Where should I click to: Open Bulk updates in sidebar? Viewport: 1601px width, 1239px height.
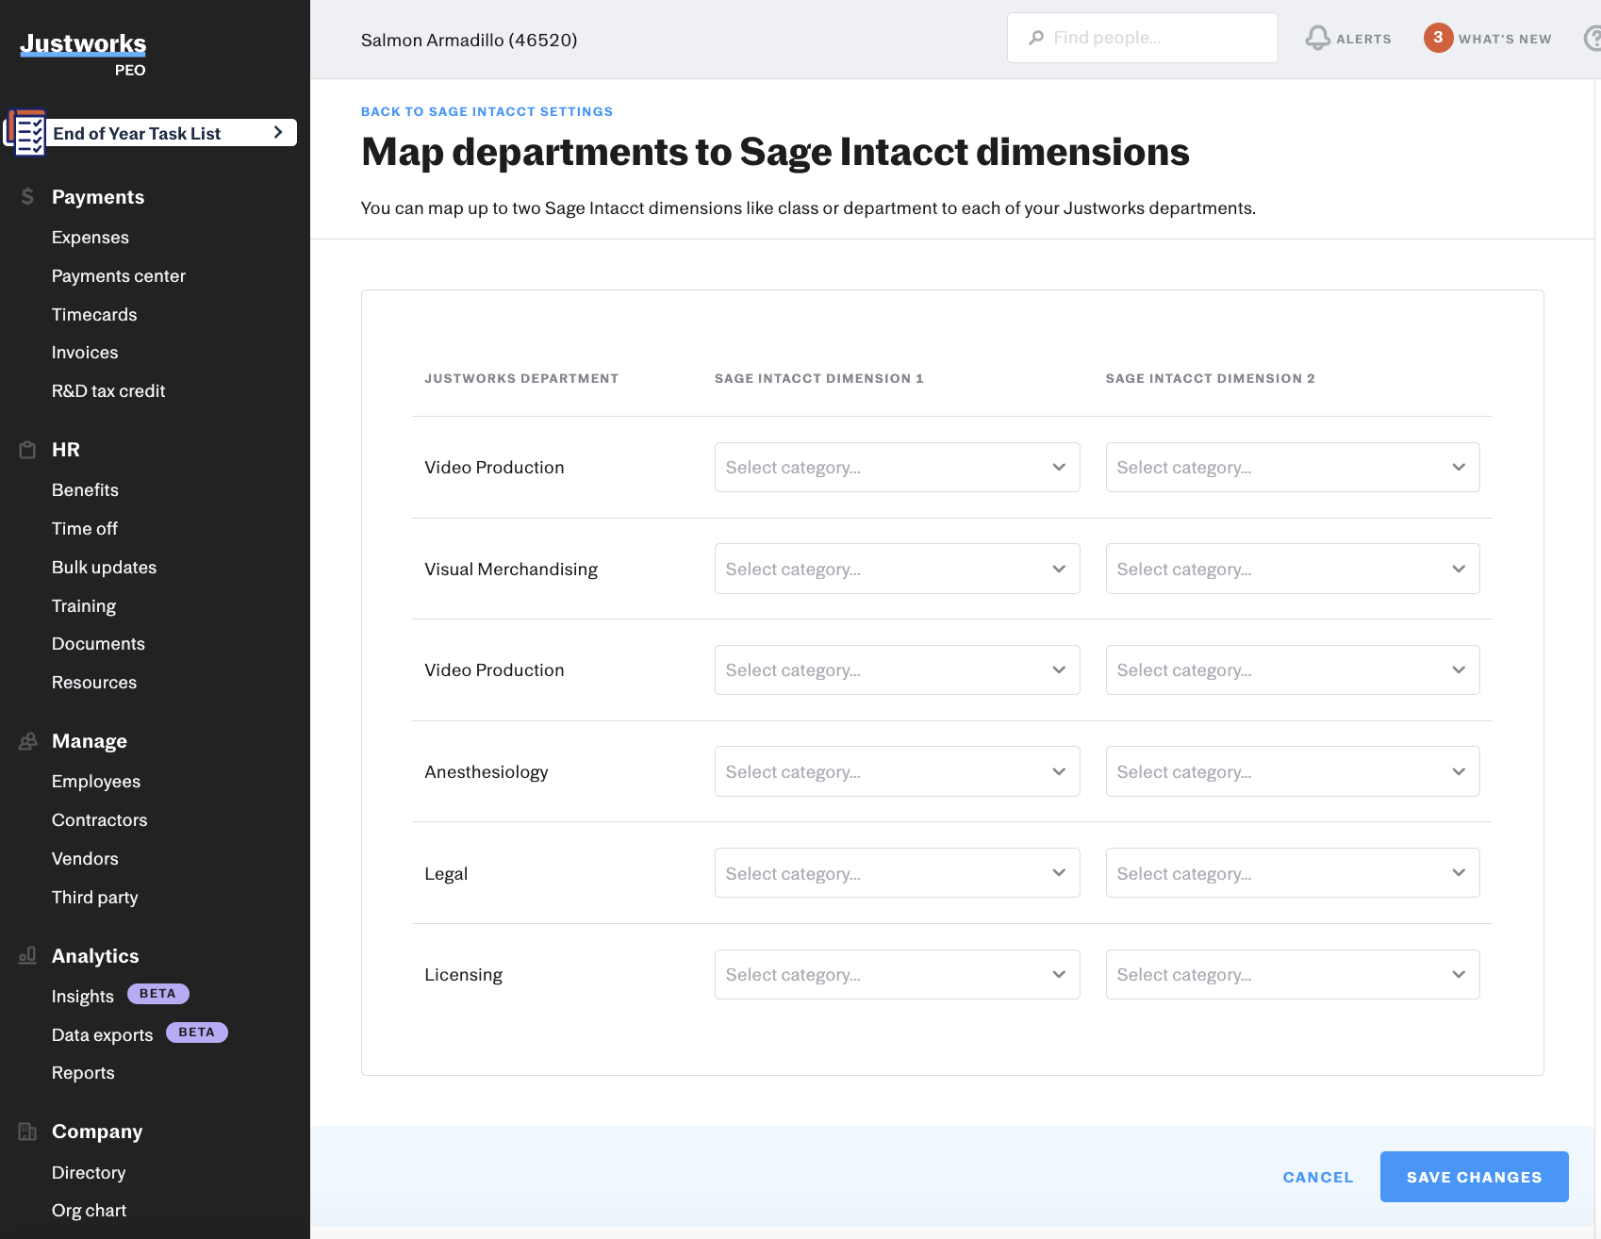click(104, 568)
